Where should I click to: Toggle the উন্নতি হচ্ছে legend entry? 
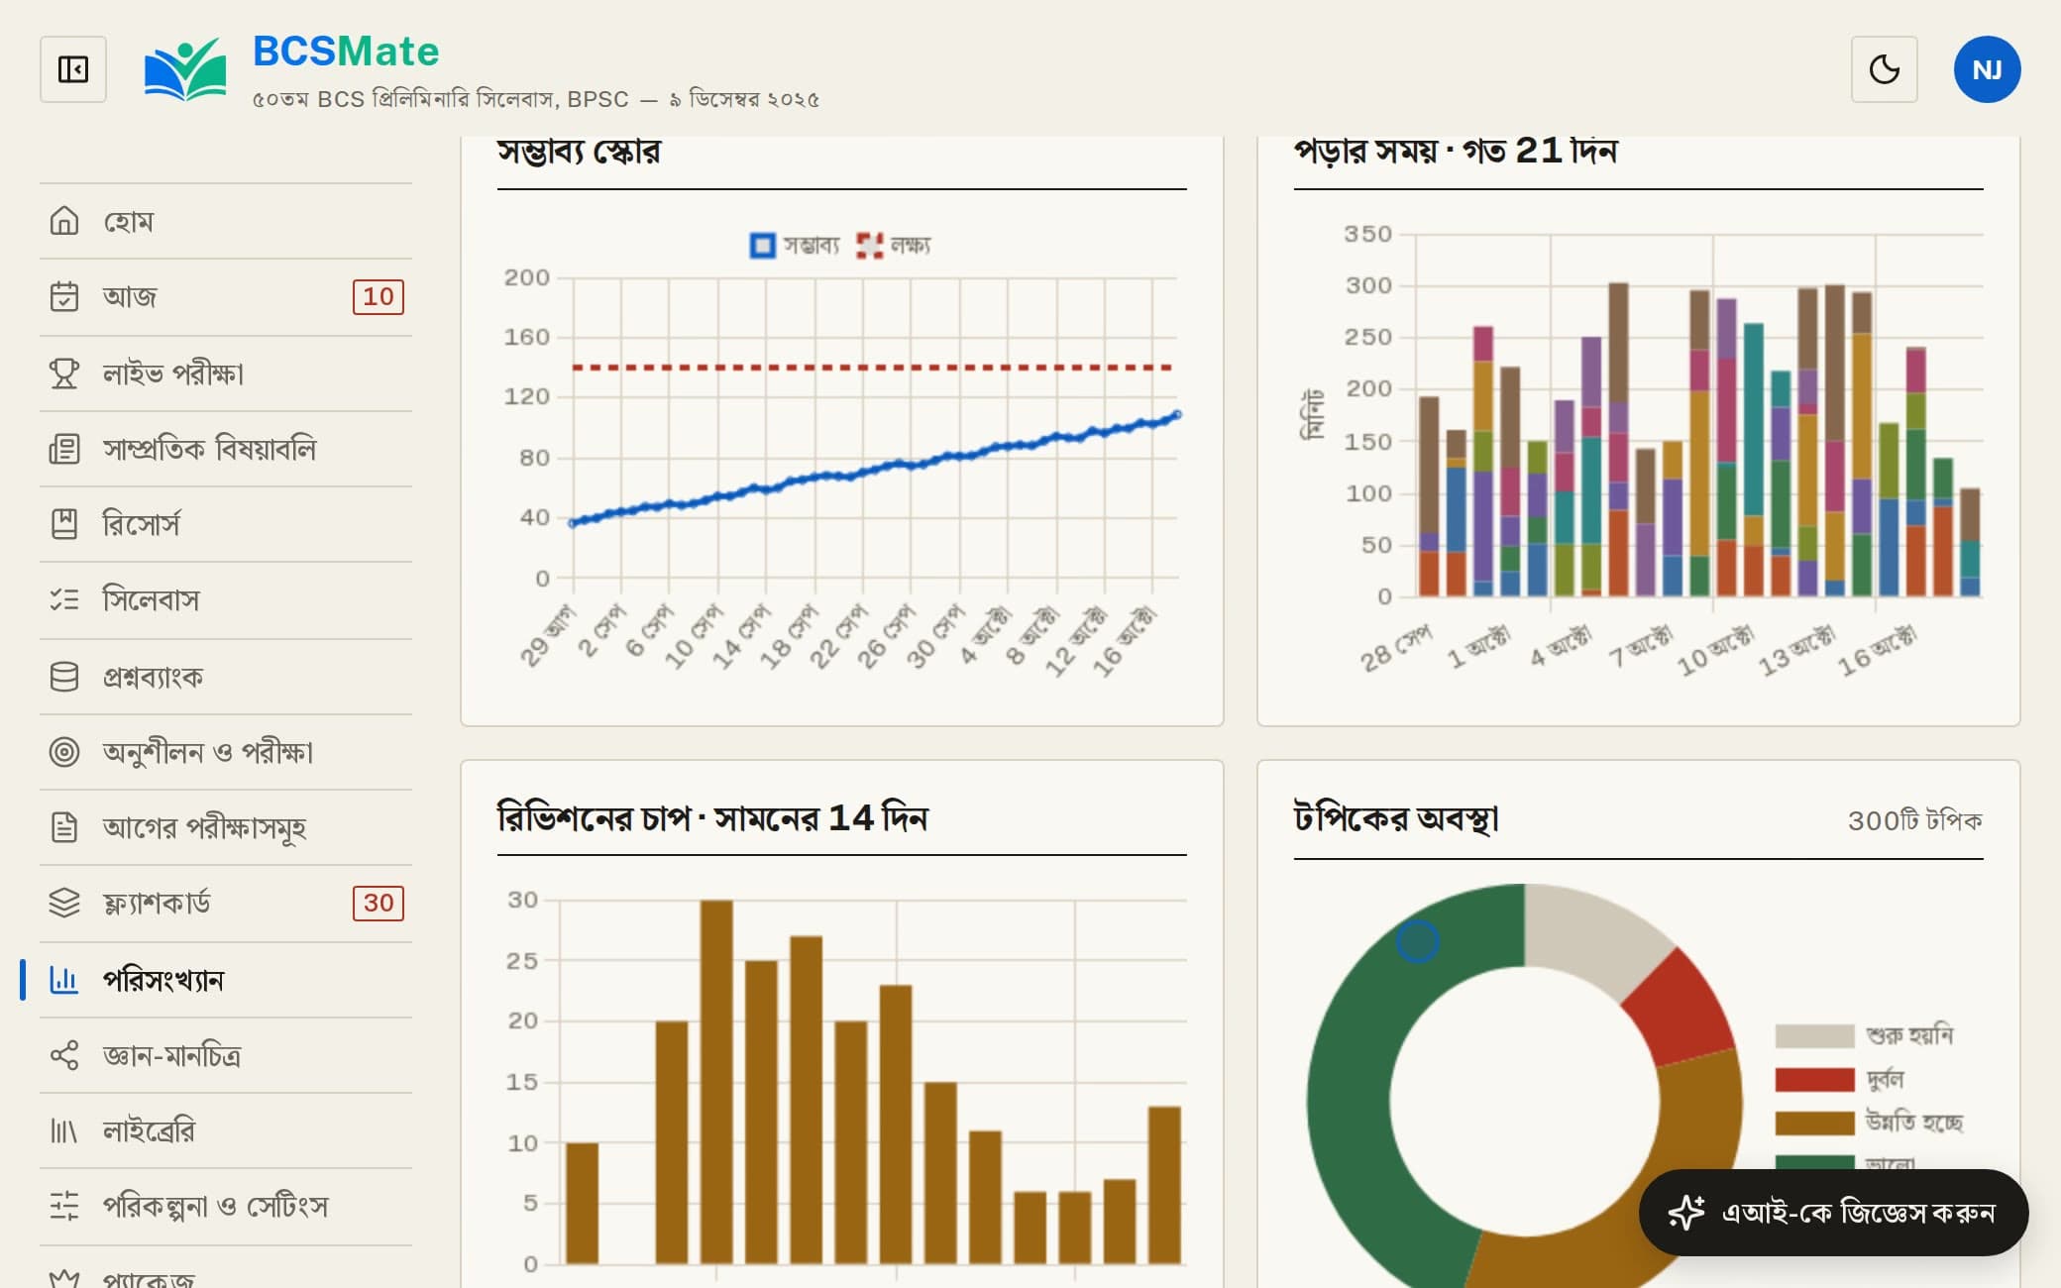click(1869, 1123)
